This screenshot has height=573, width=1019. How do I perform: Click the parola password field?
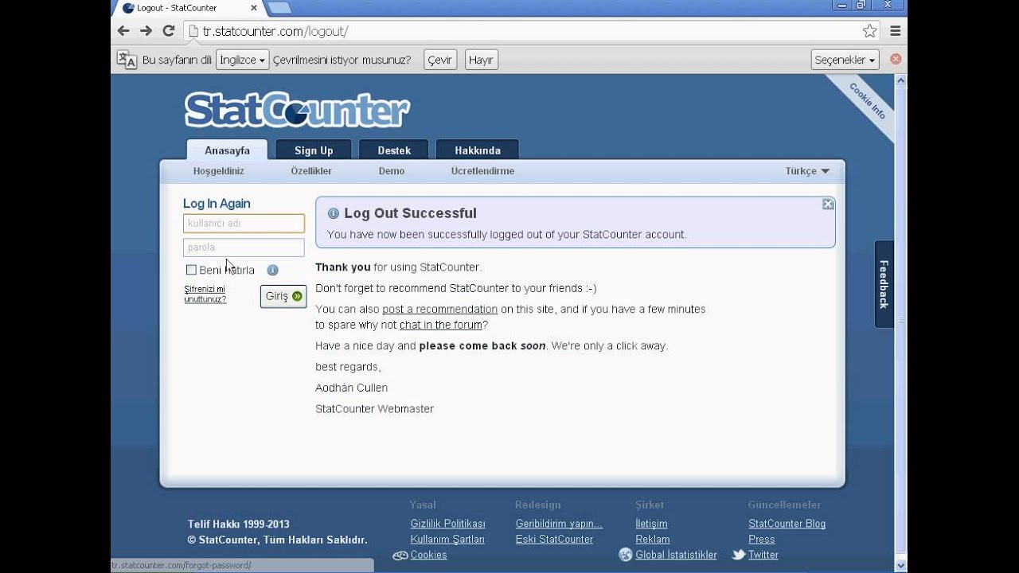tap(244, 248)
